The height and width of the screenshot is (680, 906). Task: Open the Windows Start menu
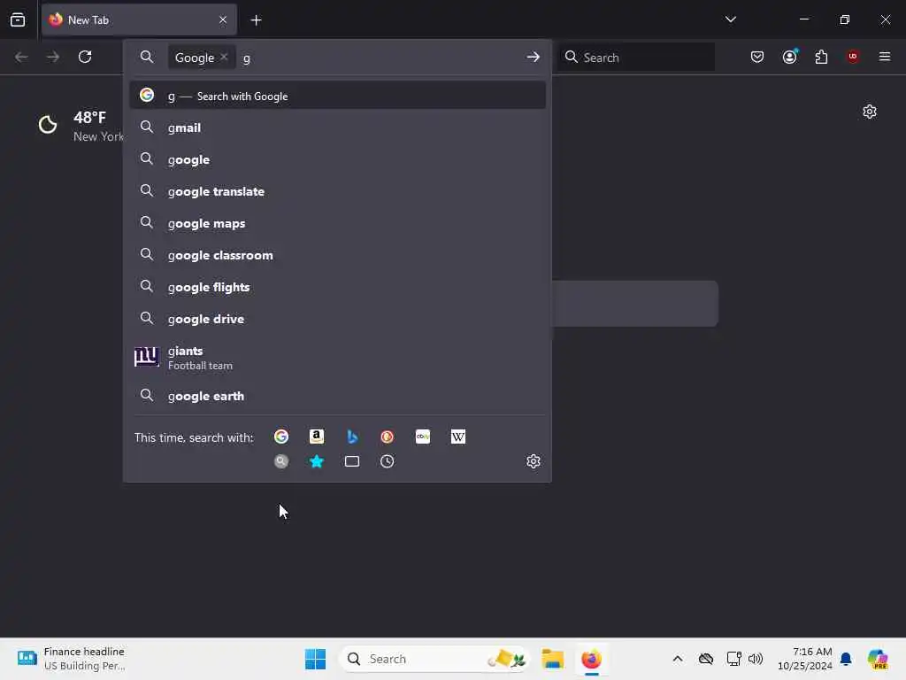click(316, 659)
